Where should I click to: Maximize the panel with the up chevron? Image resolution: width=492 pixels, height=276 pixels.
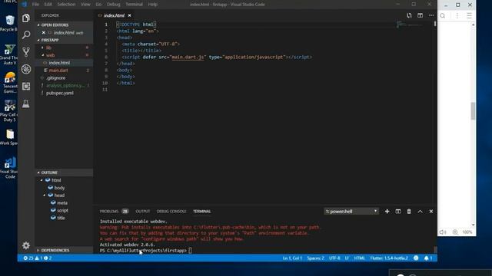(420, 212)
